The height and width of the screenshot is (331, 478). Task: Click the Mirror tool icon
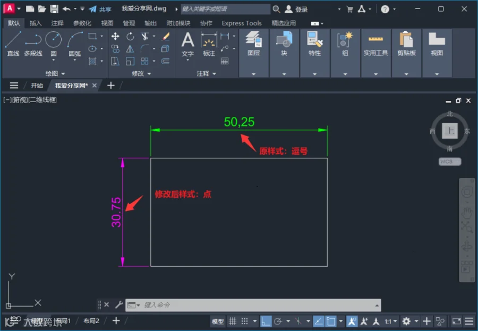130,49
